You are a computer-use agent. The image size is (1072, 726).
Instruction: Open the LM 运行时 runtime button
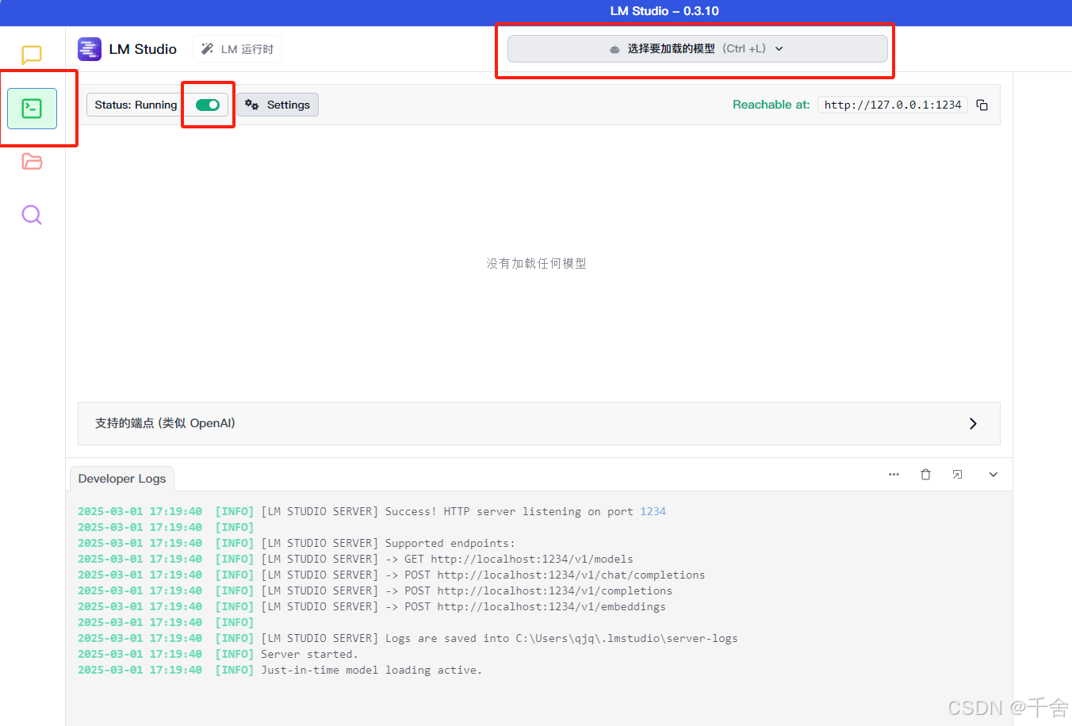point(237,49)
